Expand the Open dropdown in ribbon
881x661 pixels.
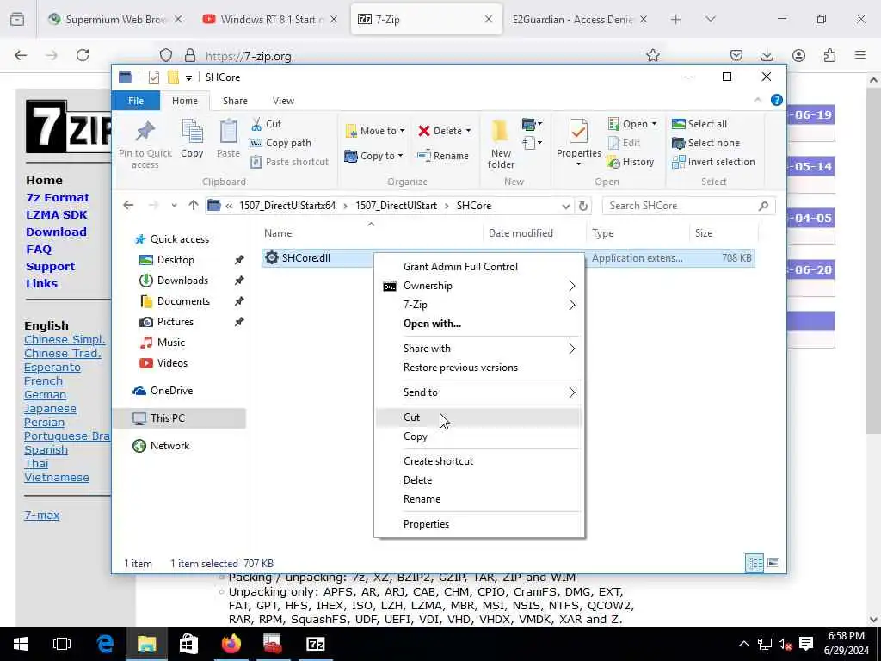(x=654, y=124)
